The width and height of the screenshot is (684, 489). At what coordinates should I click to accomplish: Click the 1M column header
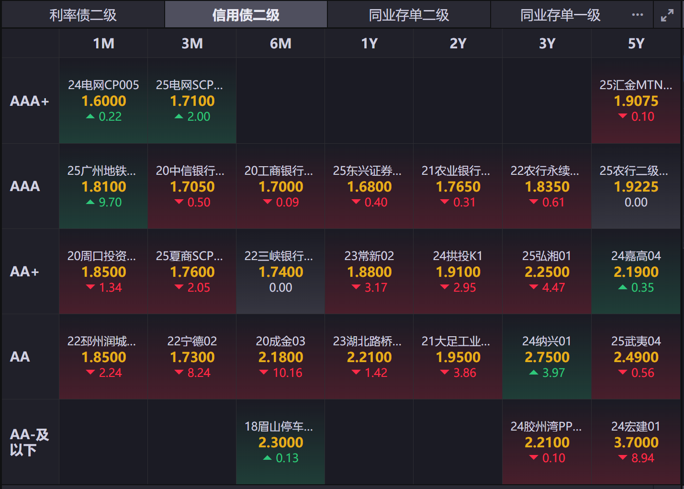(x=103, y=44)
